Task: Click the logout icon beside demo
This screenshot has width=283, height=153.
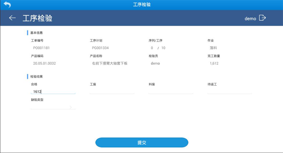Action: [263, 18]
